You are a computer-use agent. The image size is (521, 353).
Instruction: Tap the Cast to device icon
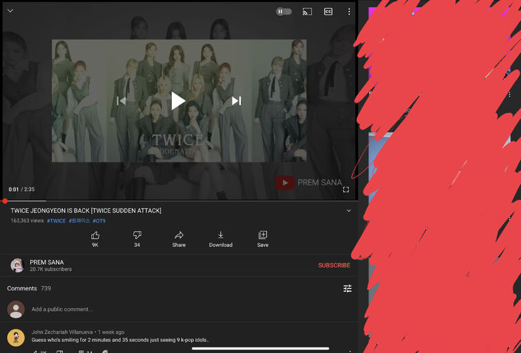pyautogui.click(x=307, y=12)
